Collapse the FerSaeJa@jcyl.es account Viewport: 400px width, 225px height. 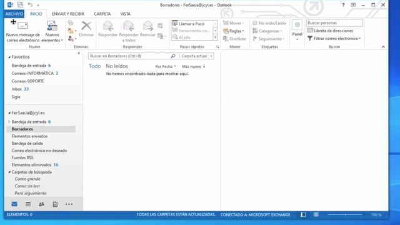[9, 112]
